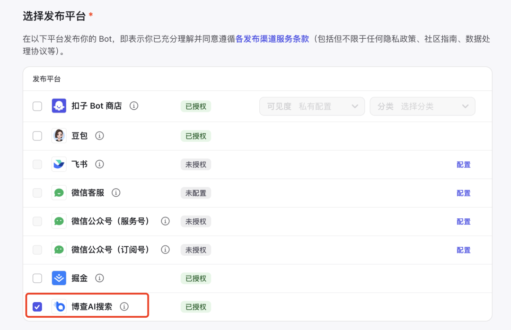Show info icon beside 博查AI搜索
The width and height of the screenshot is (511, 330).
[124, 306]
